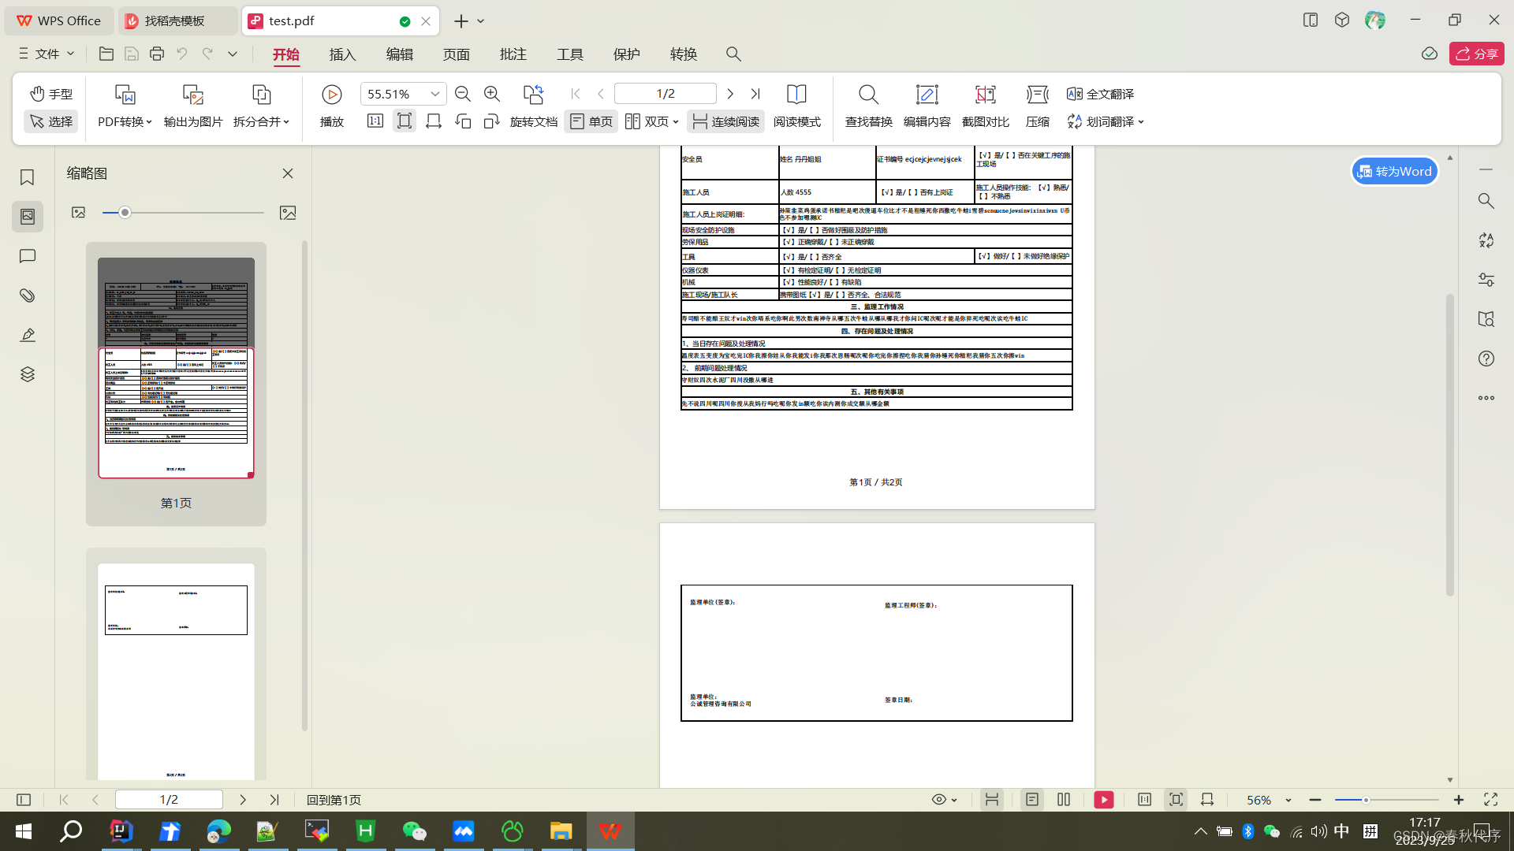Open the zoom percentage dropdown
This screenshot has width=1514, height=851.
coord(434,94)
